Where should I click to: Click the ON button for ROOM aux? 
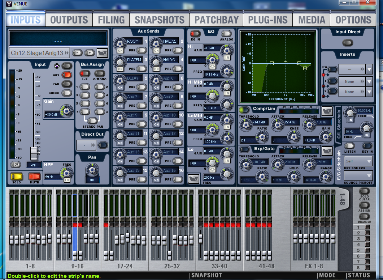(120, 51)
